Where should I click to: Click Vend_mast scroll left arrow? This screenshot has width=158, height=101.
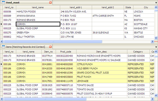click(2, 41)
